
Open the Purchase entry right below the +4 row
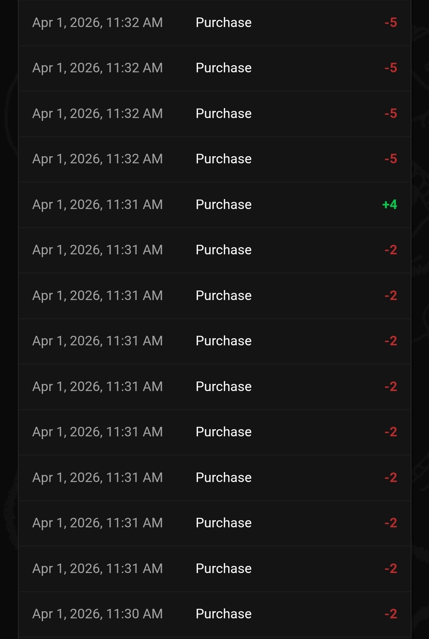click(x=223, y=250)
